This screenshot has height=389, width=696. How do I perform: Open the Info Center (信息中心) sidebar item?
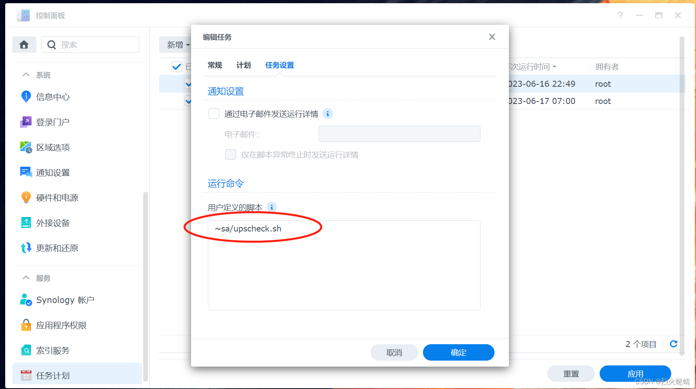click(77, 97)
